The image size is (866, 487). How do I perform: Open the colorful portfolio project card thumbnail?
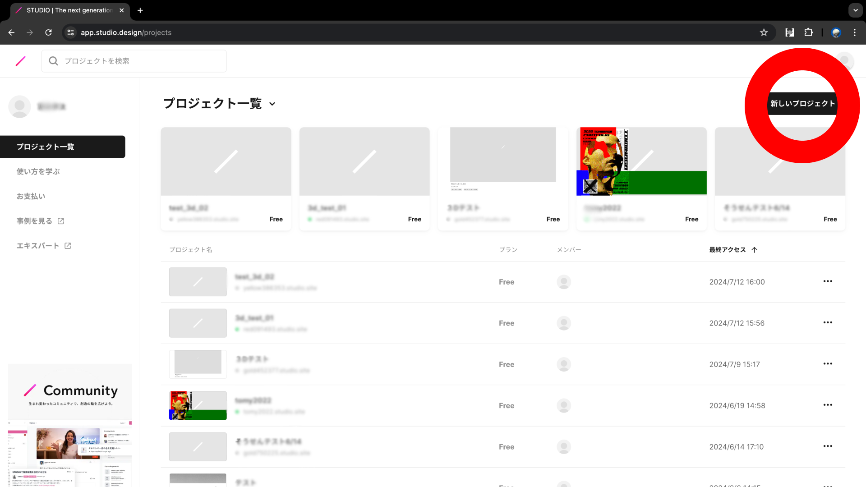click(x=641, y=161)
